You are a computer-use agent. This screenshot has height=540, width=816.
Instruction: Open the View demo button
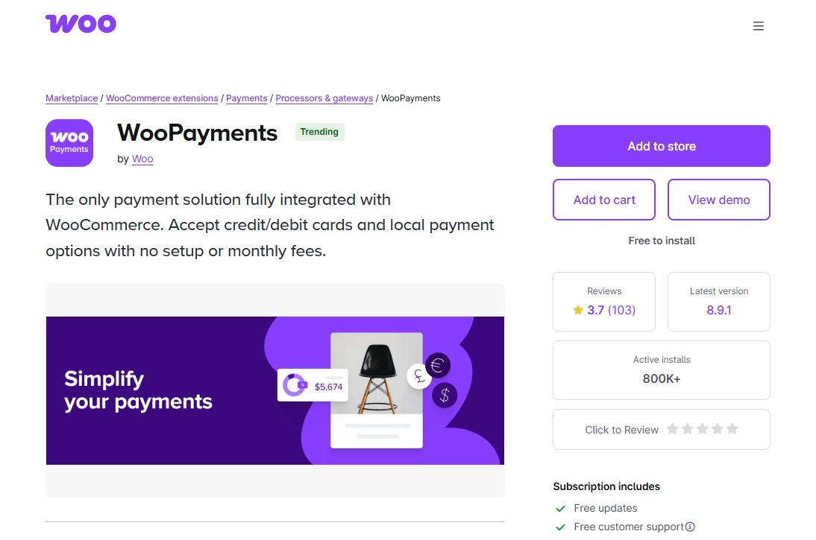tap(718, 200)
